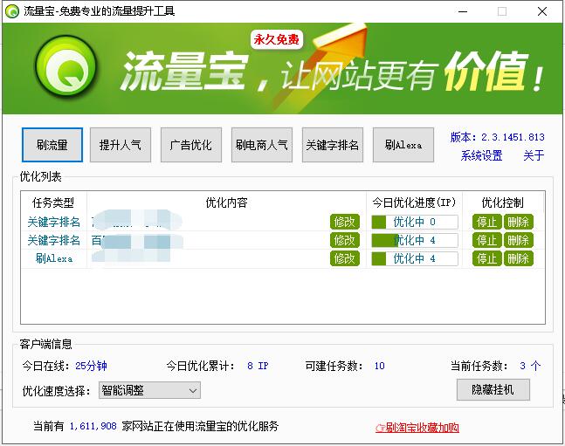Image resolution: width=565 pixels, height=446 pixels.
Task: Open the 关键字排名 tab button
Action: click(332, 145)
